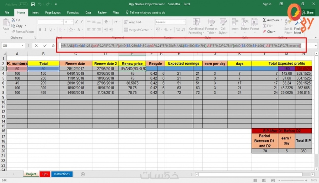Click Merge & Center
Image resolution: width=319 pixels, height=183 pixels.
136,30
